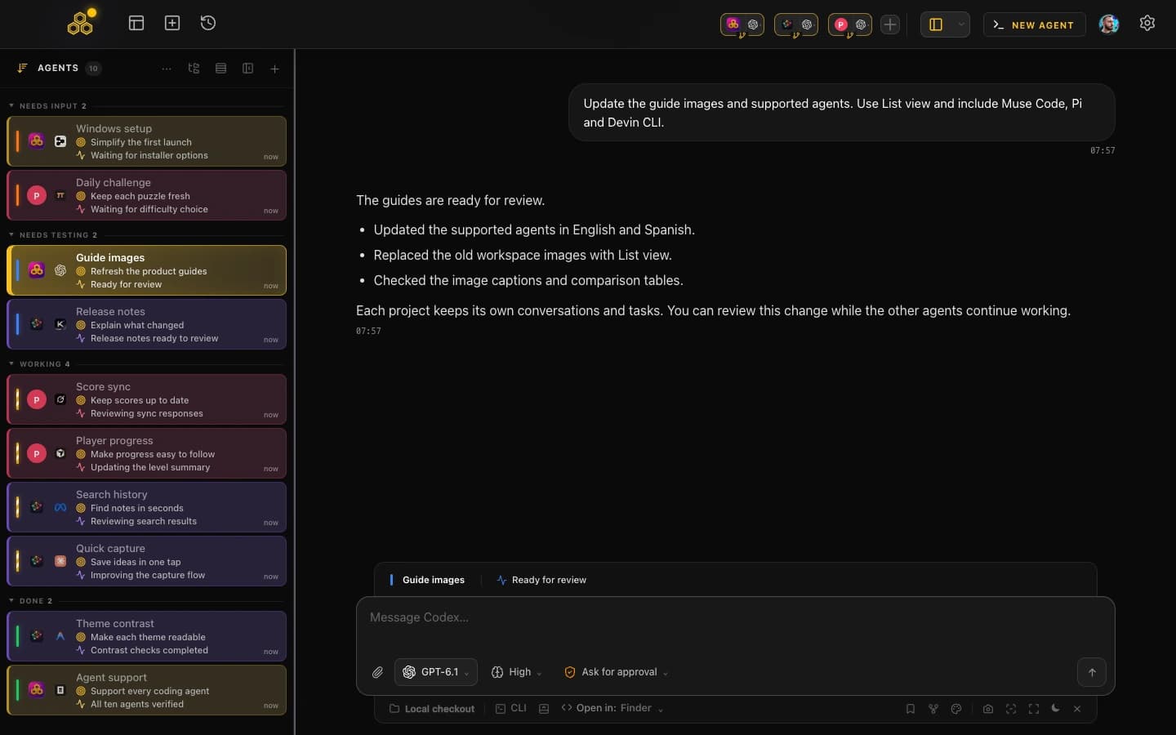1176x735 pixels.
Task: Toggle the sidebar panel button in top bar
Action: [936, 24]
